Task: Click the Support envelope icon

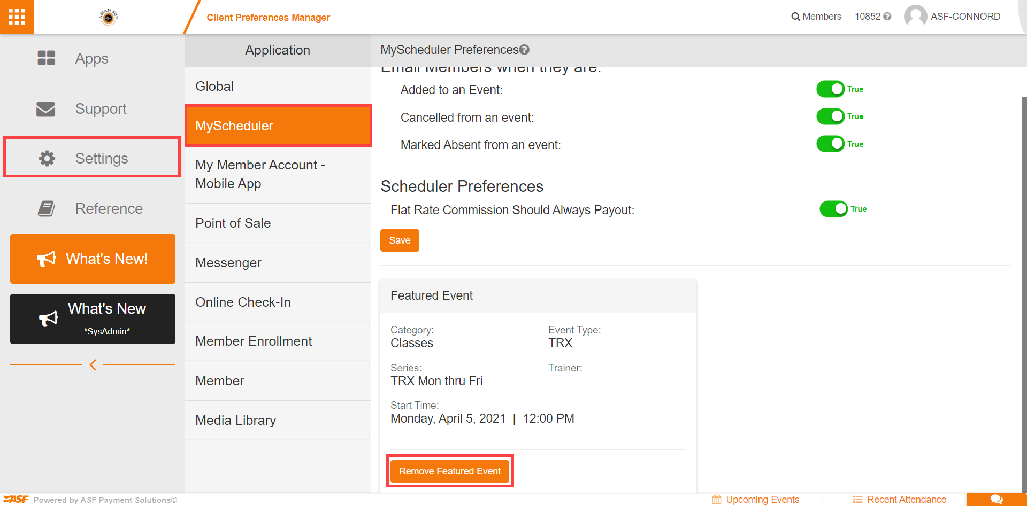Action: 46,109
